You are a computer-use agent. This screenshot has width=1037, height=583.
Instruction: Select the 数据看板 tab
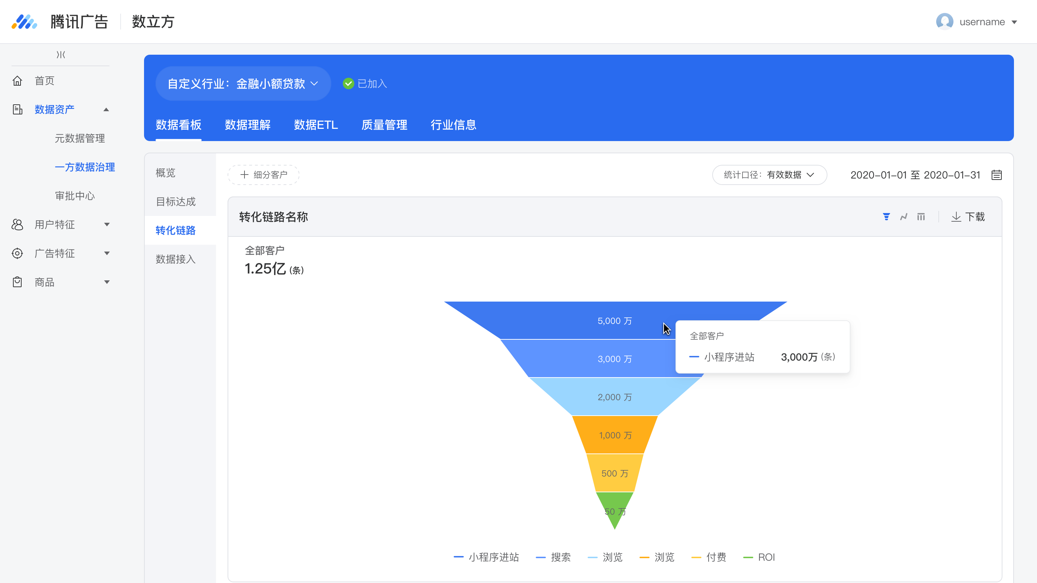click(x=178, y=125)
